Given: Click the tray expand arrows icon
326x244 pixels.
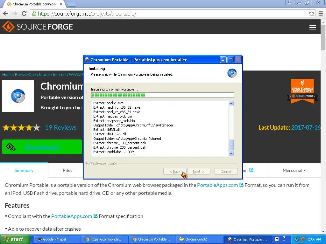Looking at the screenshot, I should (284, 239).
